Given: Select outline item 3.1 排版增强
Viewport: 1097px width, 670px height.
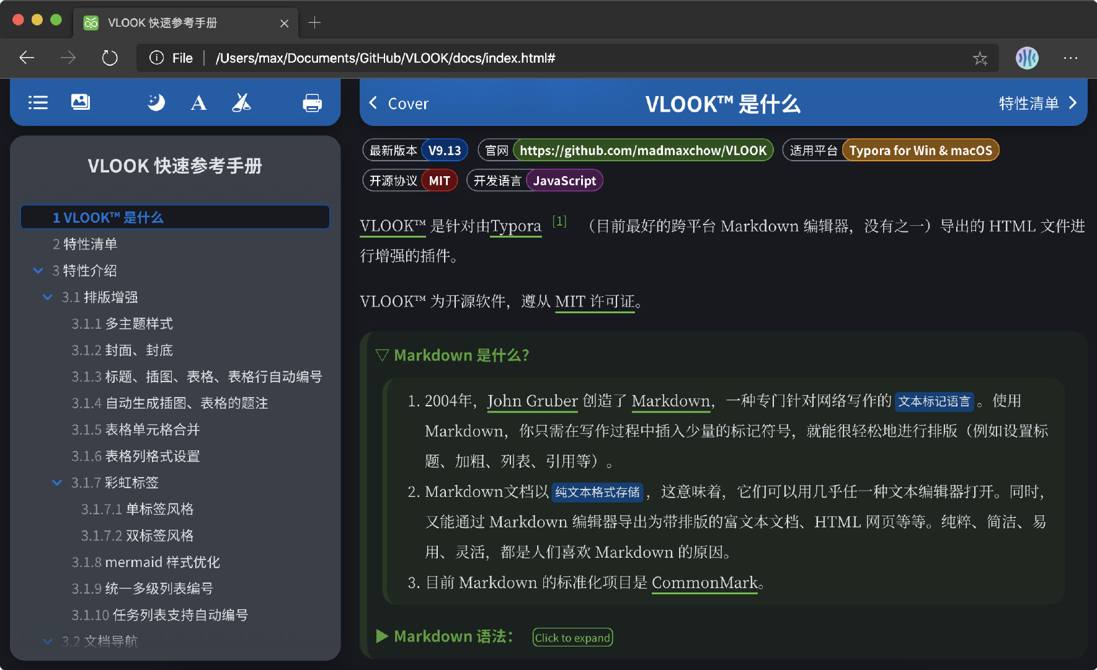Looking at the screenshot, I should tap(100, 297).
